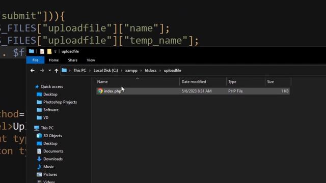Expand chevron after This PC breadcrumb
The image size is (326, 183).
pyautogui.click(x=90, y=71)
